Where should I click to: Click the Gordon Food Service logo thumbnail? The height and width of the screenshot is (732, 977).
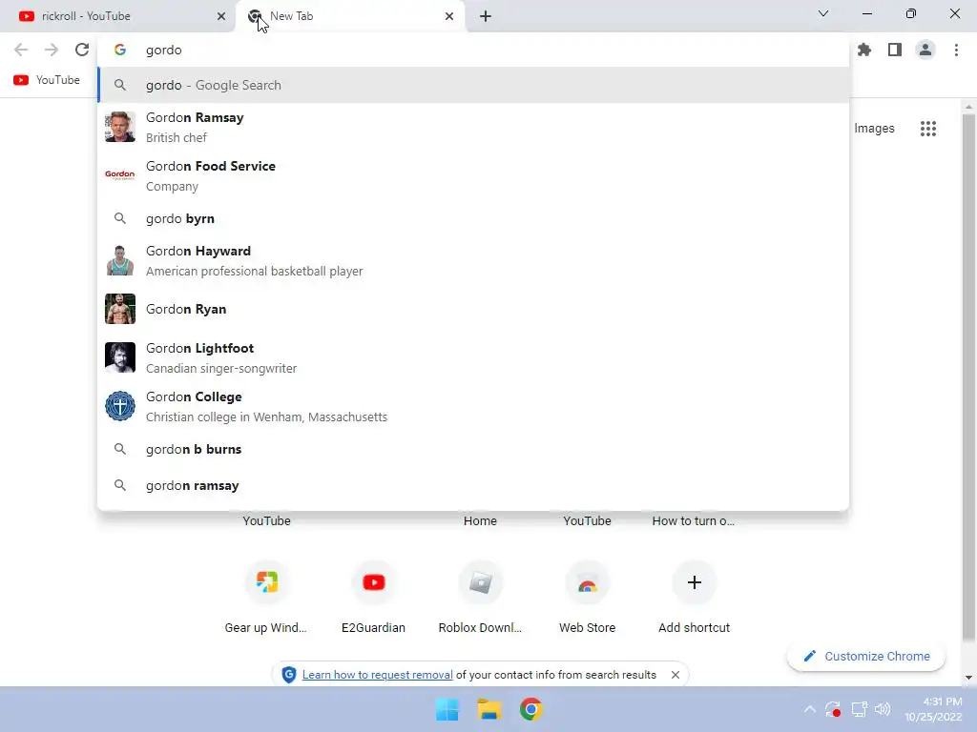119,175
